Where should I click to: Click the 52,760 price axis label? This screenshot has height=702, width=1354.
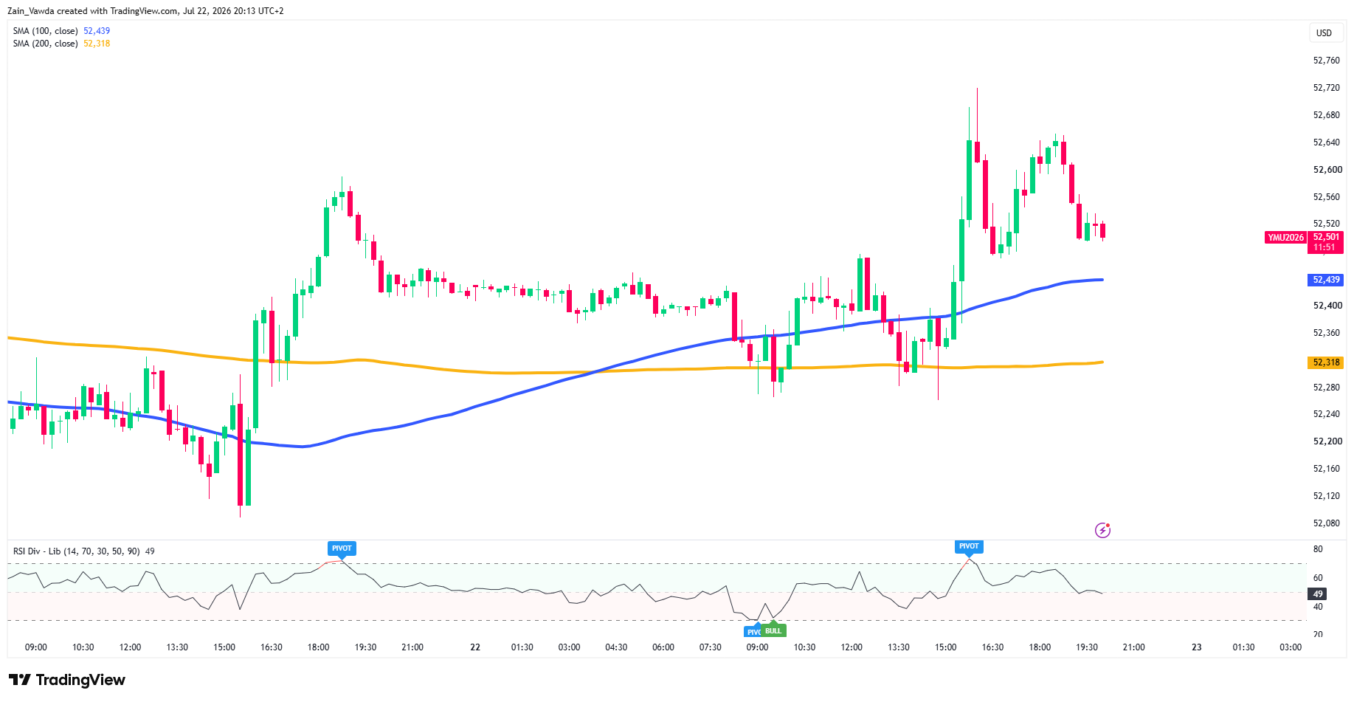[1326, 61]
